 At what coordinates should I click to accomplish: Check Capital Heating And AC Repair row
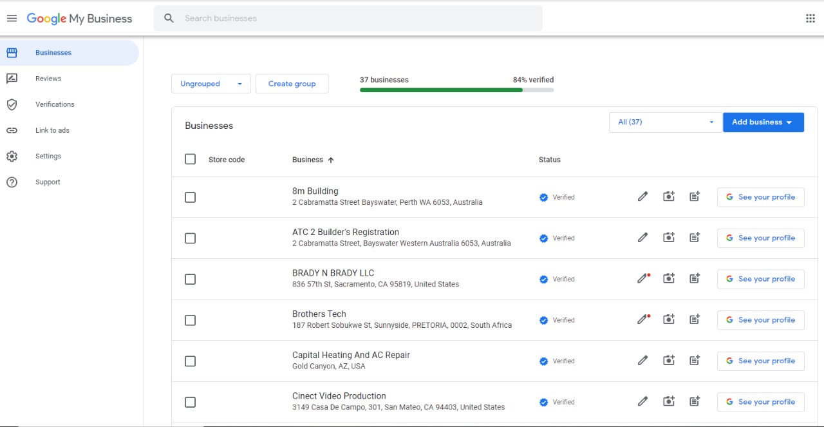tap(190, 361)
